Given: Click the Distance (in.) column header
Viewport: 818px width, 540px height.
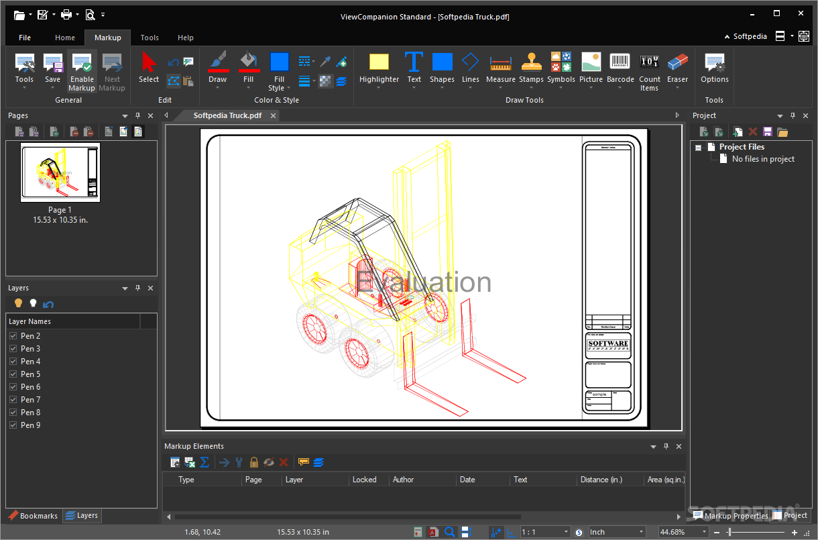Looking at the screenshot, I should coord(611,480).
